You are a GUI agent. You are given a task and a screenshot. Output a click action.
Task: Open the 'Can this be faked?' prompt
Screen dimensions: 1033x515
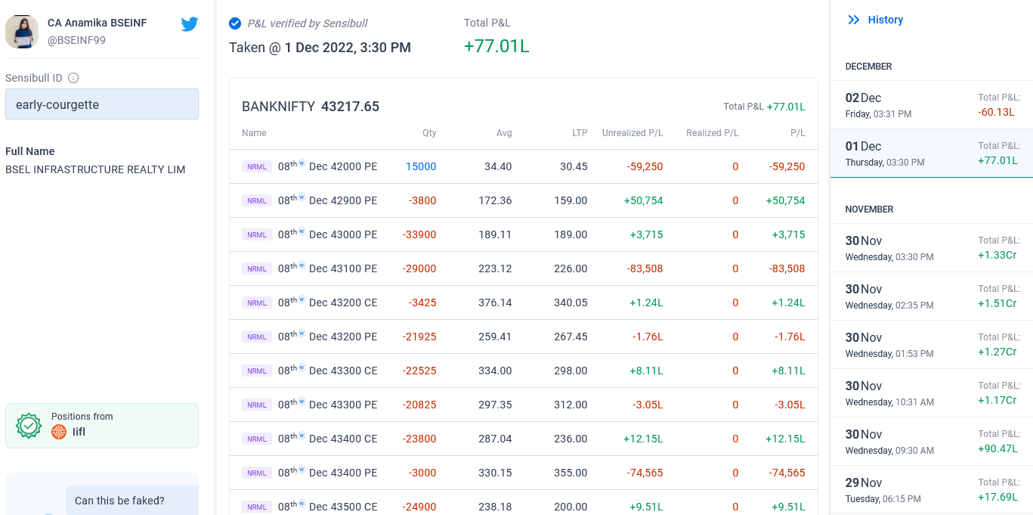pyautogui.click(x=119, y=501)
